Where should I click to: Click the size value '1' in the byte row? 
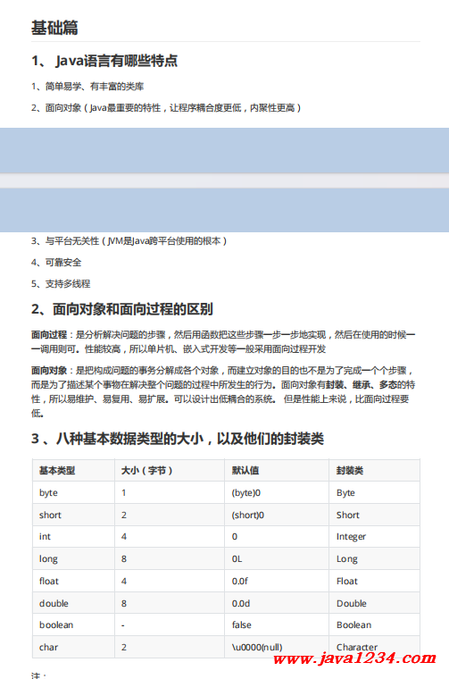[124, 493]
